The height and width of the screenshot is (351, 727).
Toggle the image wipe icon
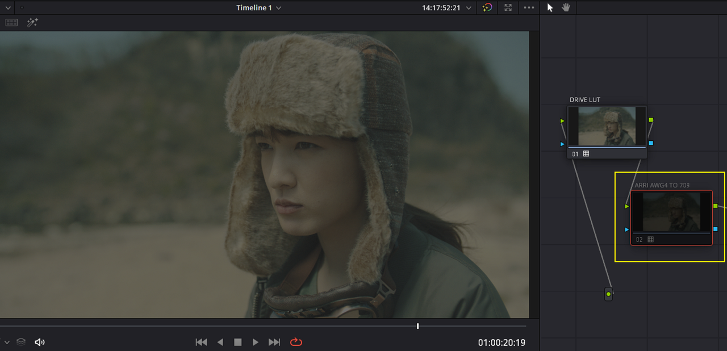[x=11, y=23]
